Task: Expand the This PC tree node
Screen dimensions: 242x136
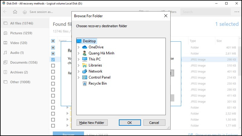Action: pos(79,59)
